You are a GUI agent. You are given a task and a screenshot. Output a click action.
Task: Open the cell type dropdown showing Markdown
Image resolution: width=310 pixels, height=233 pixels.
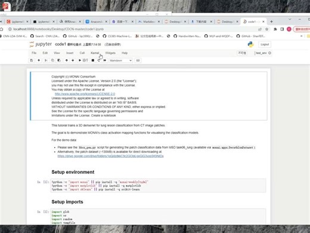[120, 60]
